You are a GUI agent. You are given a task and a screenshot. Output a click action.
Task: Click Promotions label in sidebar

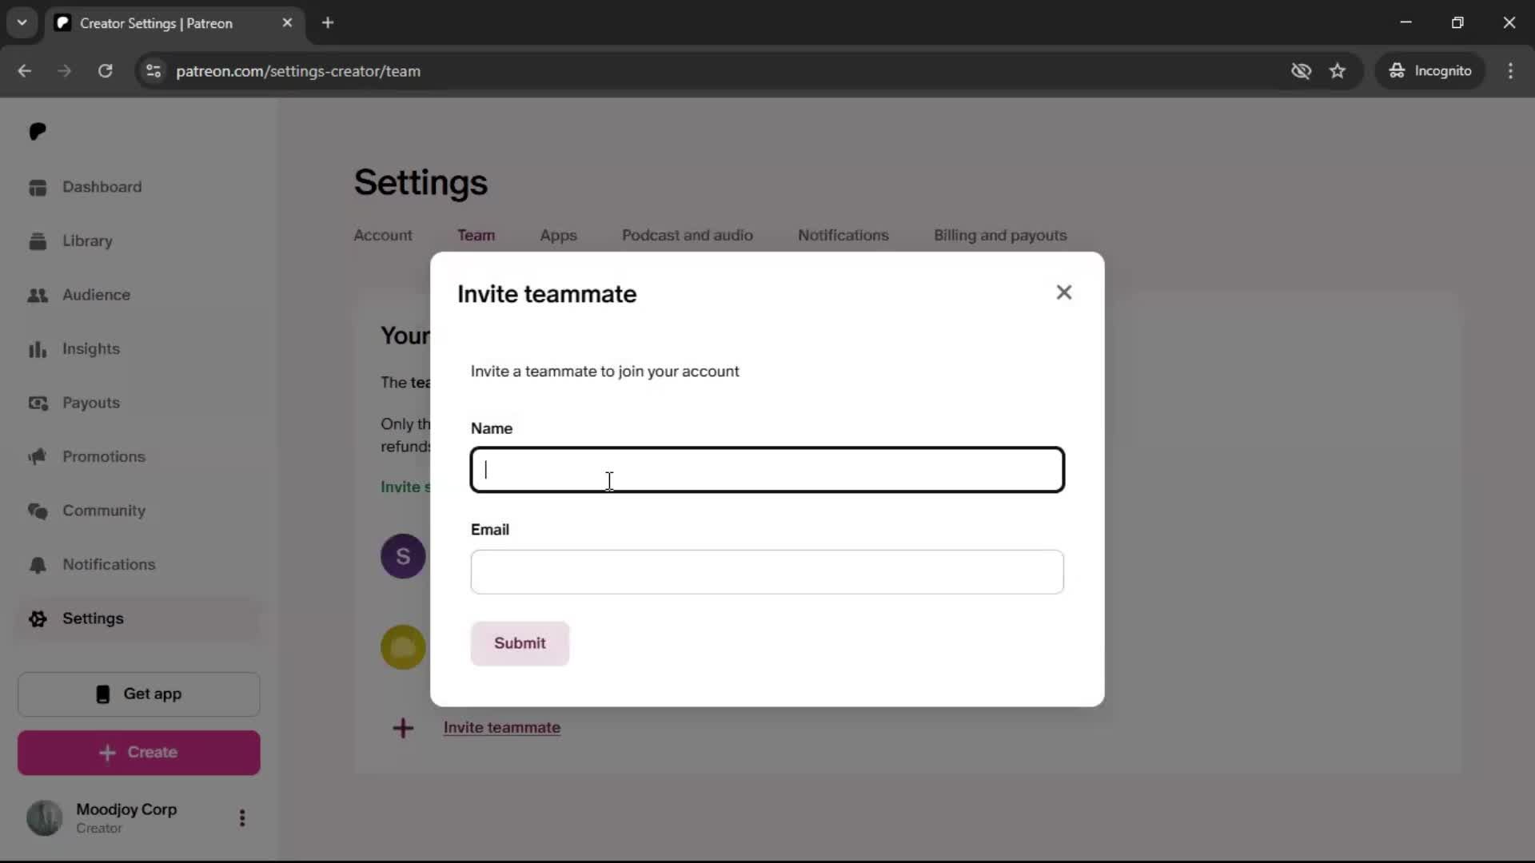coord(104,457)
